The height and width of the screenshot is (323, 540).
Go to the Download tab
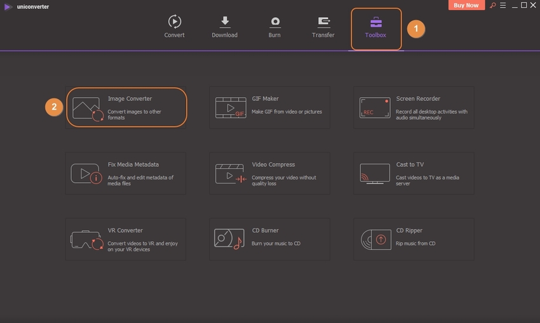(x=224, y=27)
